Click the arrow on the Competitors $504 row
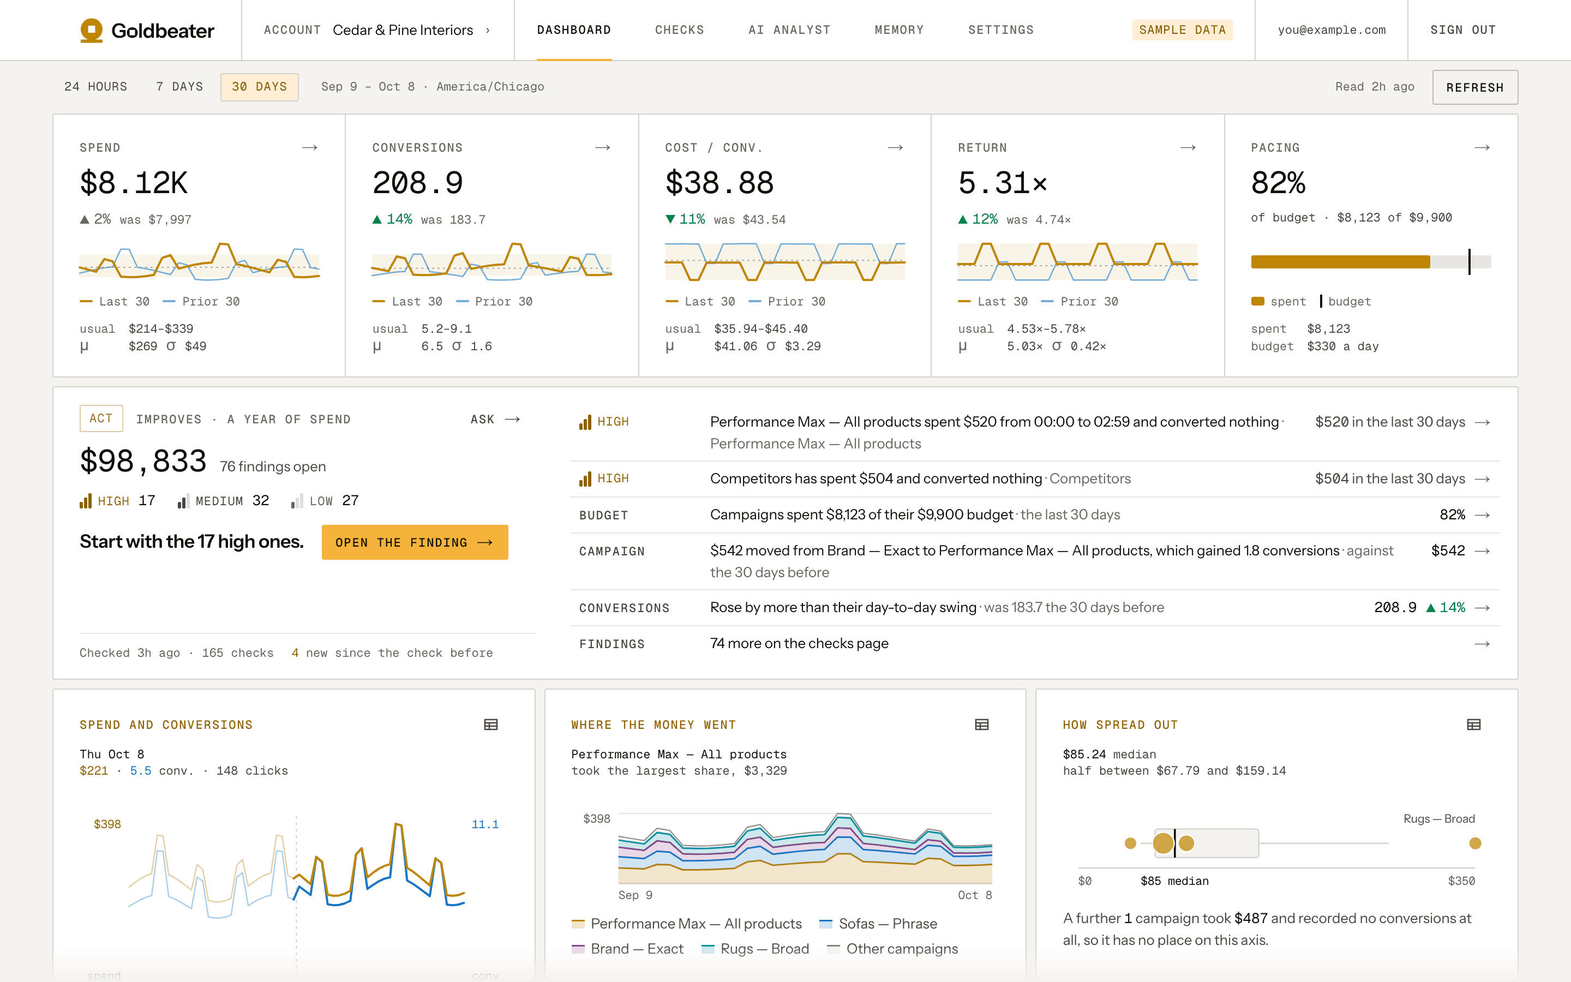Viewport: 1571px width, 982px height. click(1482, 480)
